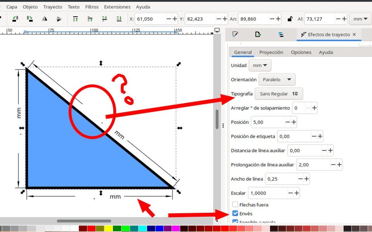The height and width of the screenshot is (232, 372).
Task: Open the Capa menu
Action: coord(12,7)
